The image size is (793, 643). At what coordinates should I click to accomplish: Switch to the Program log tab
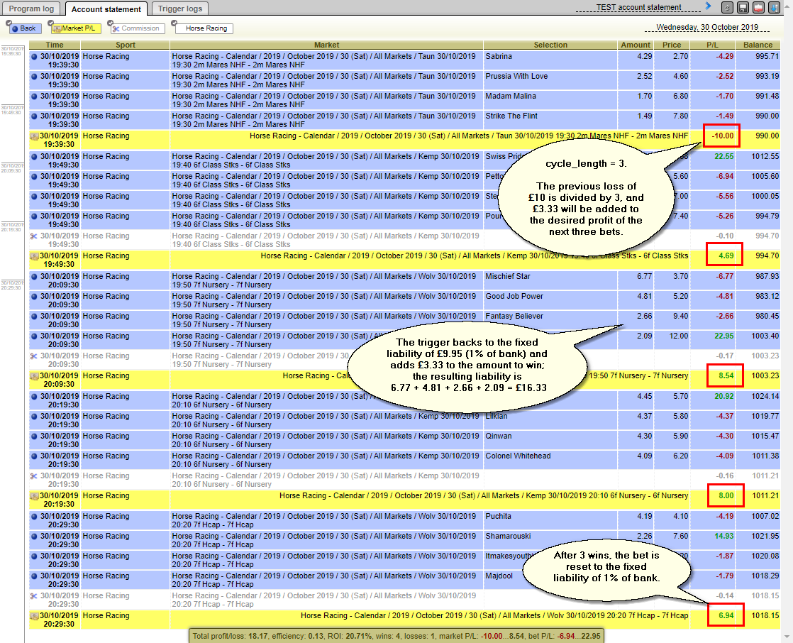pyautogui.click(x=31, y=9)
